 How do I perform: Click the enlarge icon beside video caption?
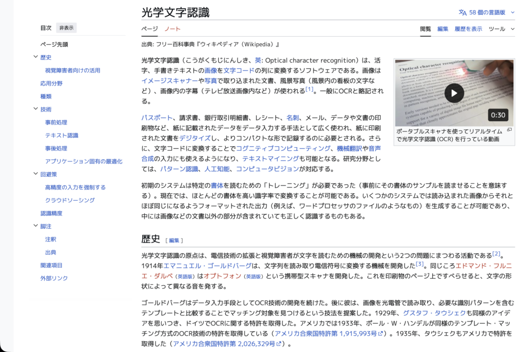(x=509, y=130)
